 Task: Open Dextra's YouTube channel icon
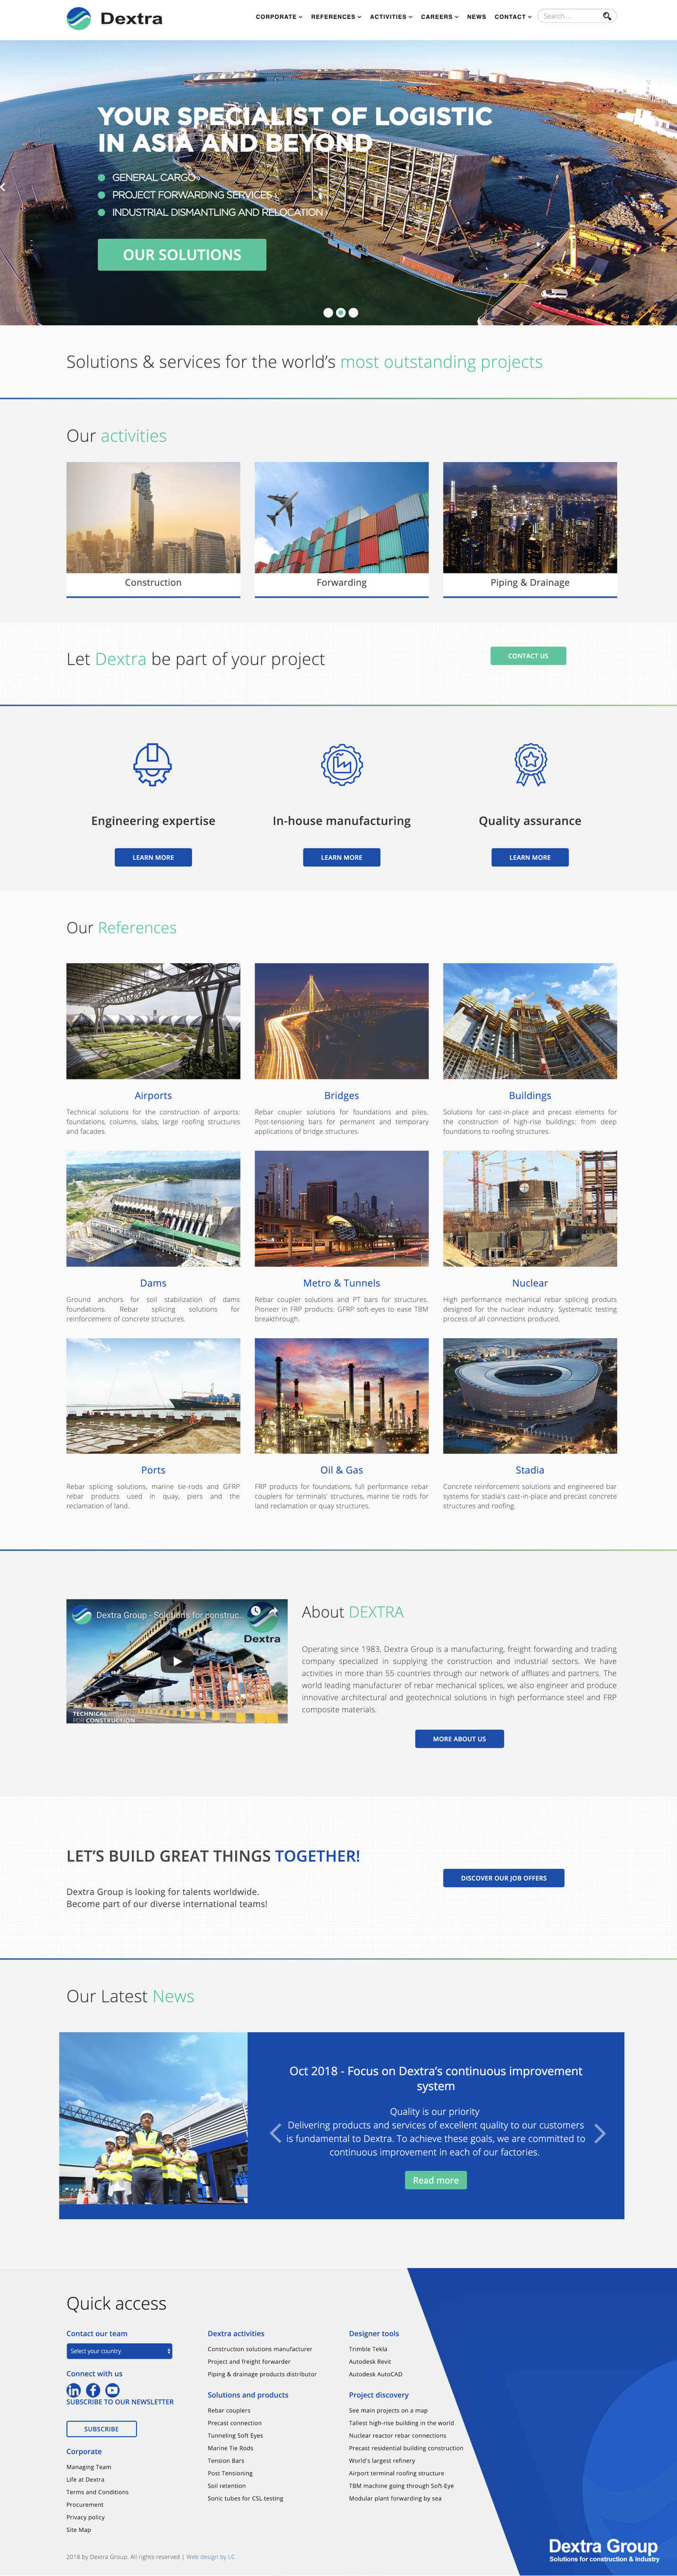coord(112,2390)
